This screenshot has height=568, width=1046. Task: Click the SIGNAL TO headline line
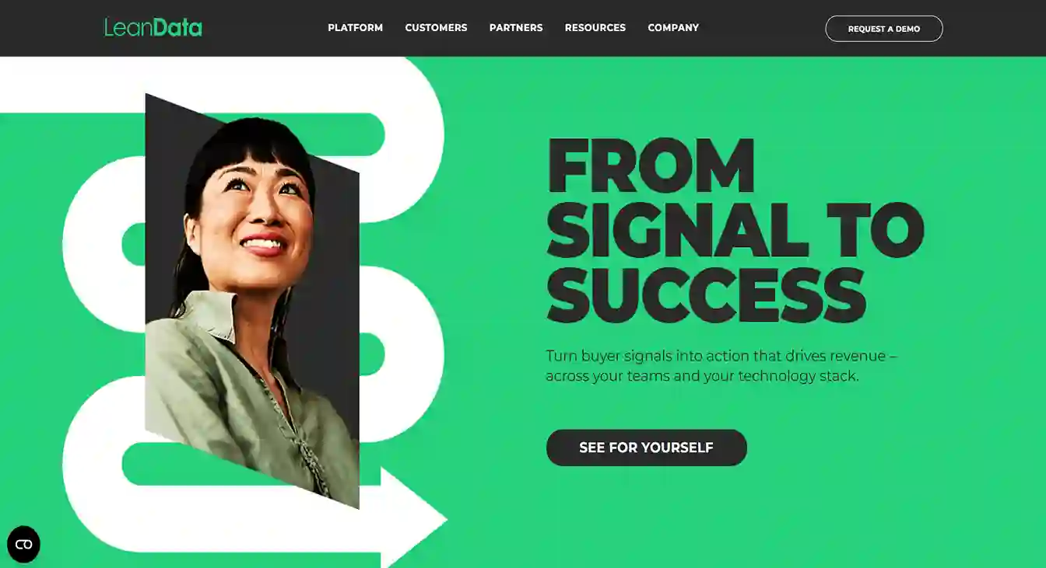(735, 231)
